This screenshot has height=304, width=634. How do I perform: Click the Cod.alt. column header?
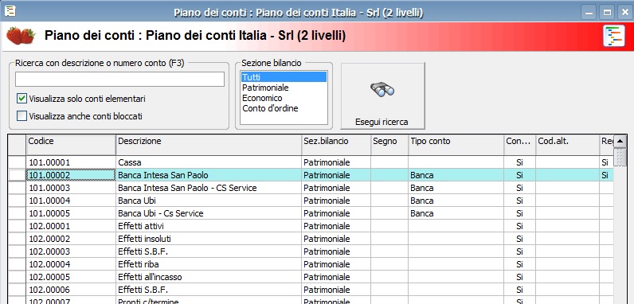coord(568,145)
